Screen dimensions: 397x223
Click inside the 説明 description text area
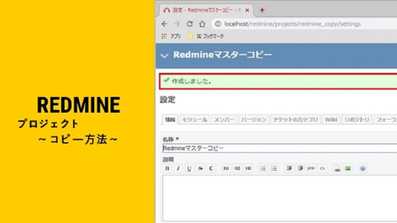280,199
